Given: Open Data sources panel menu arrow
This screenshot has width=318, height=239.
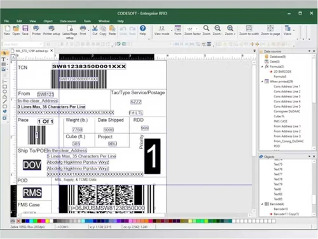Looking at the screenshot, I should (x=309, y=51).
